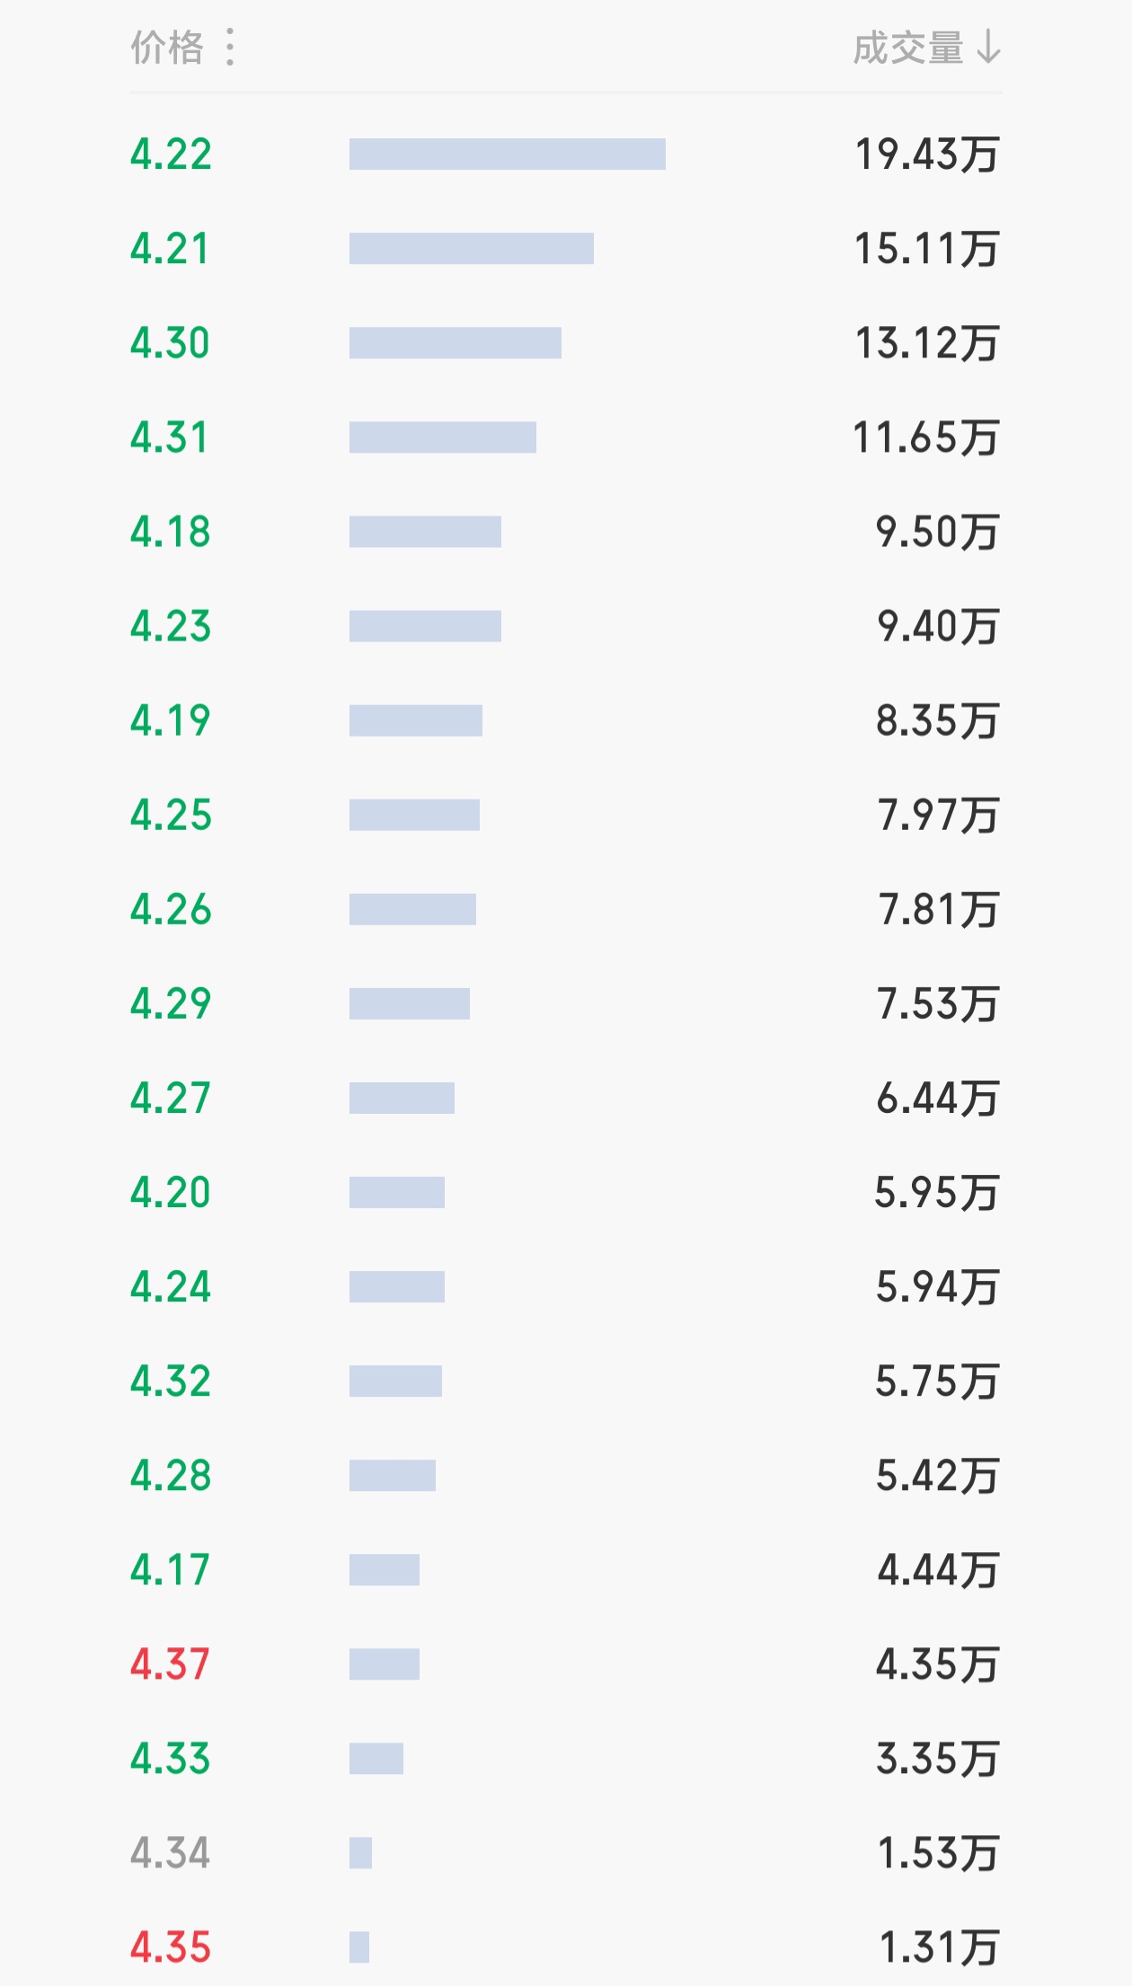Tap the 9.40万 volume figure

coord(938,626)
